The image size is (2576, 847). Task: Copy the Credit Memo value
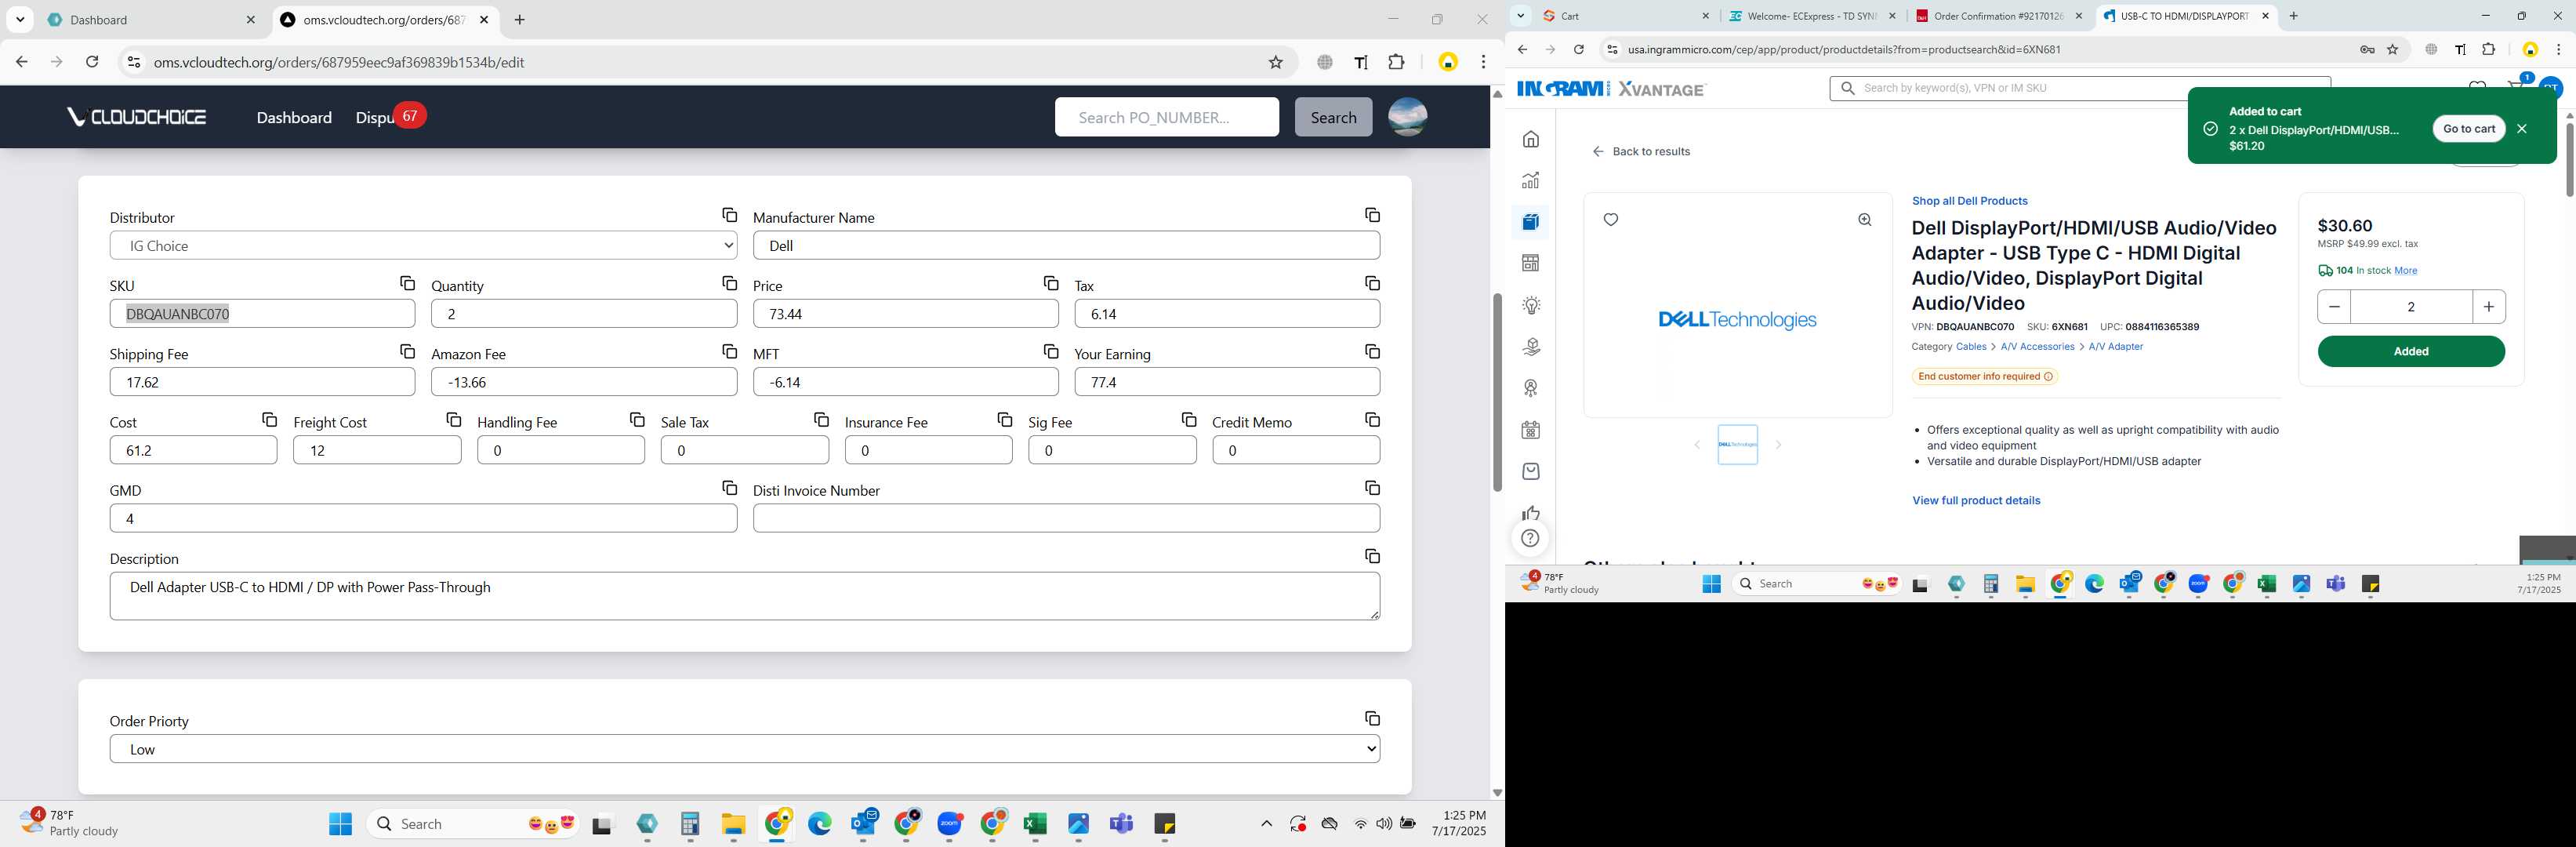coord(1372,419)
